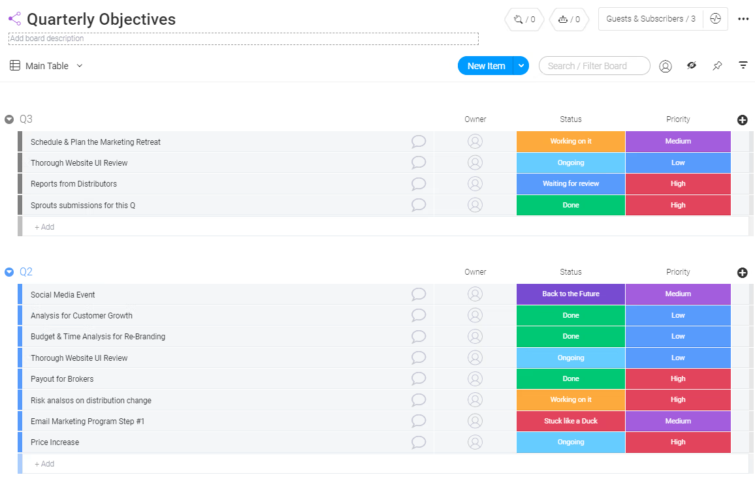
Task: Open the sort and filter icon on the right
Action: [x=743, y=65]
